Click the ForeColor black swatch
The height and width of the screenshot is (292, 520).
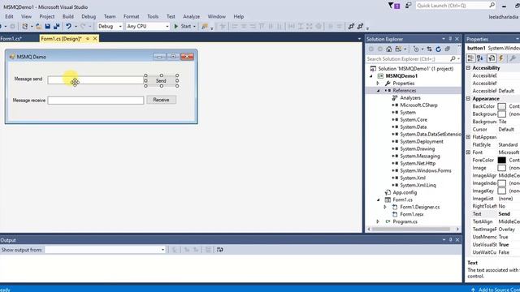pos(502,161)
